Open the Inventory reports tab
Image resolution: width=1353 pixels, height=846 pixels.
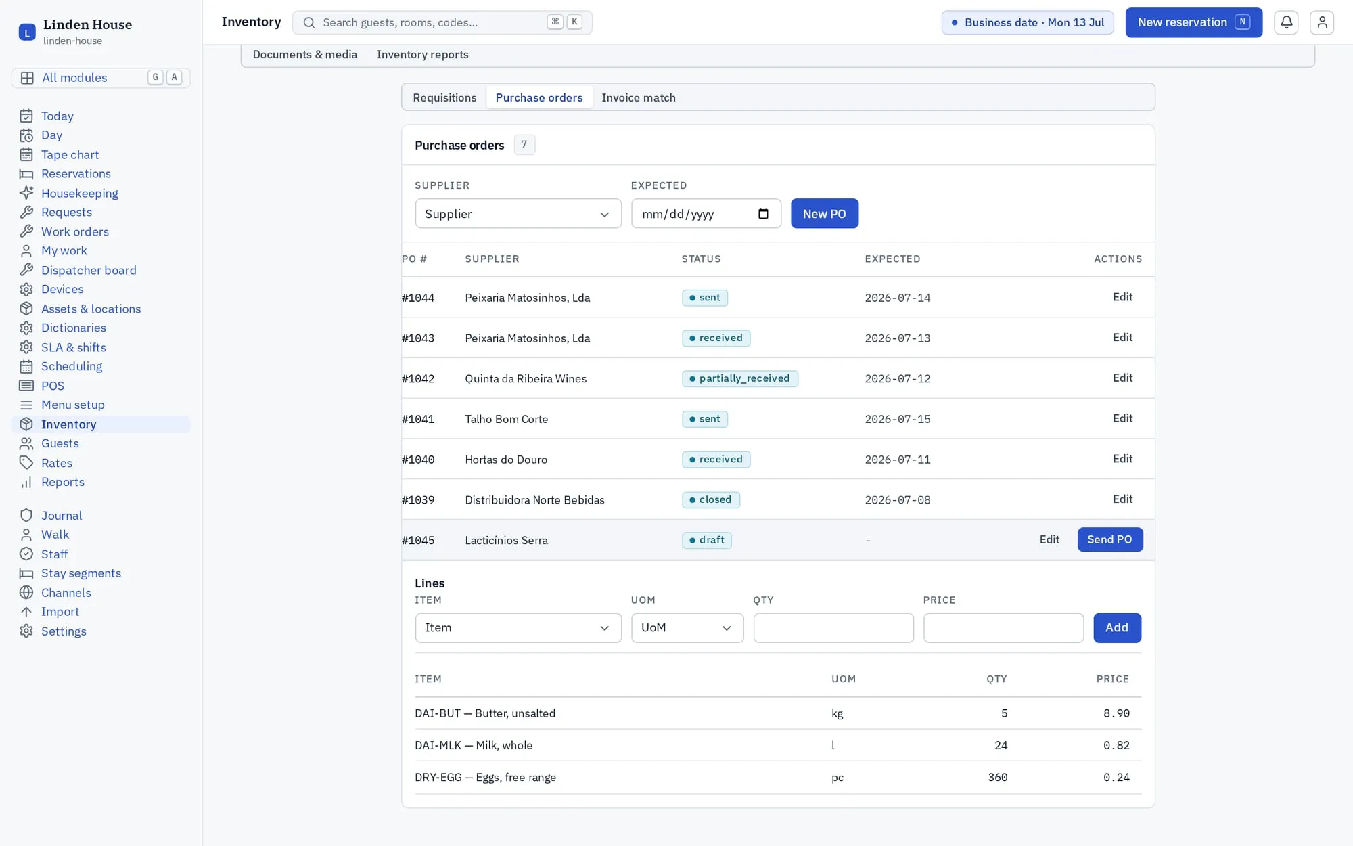[x=423, y=55]
